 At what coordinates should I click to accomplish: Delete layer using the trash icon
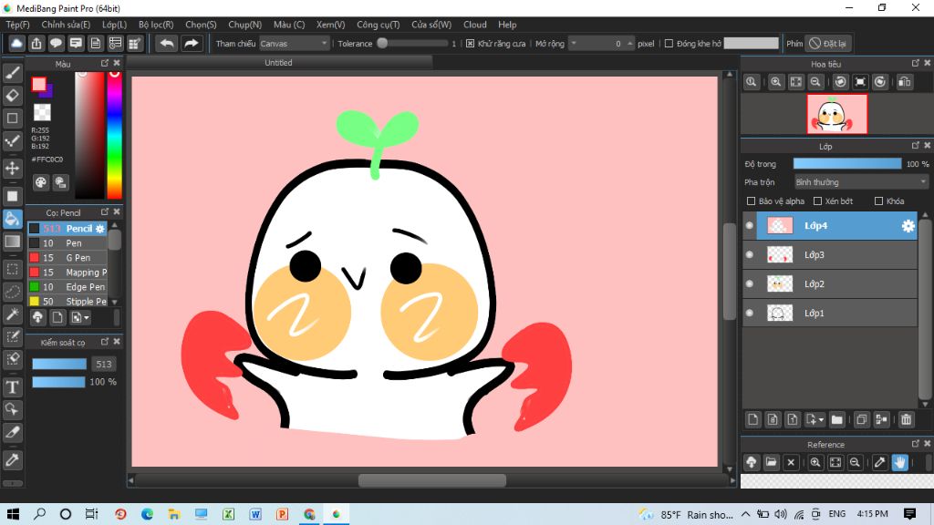point(906,420)
